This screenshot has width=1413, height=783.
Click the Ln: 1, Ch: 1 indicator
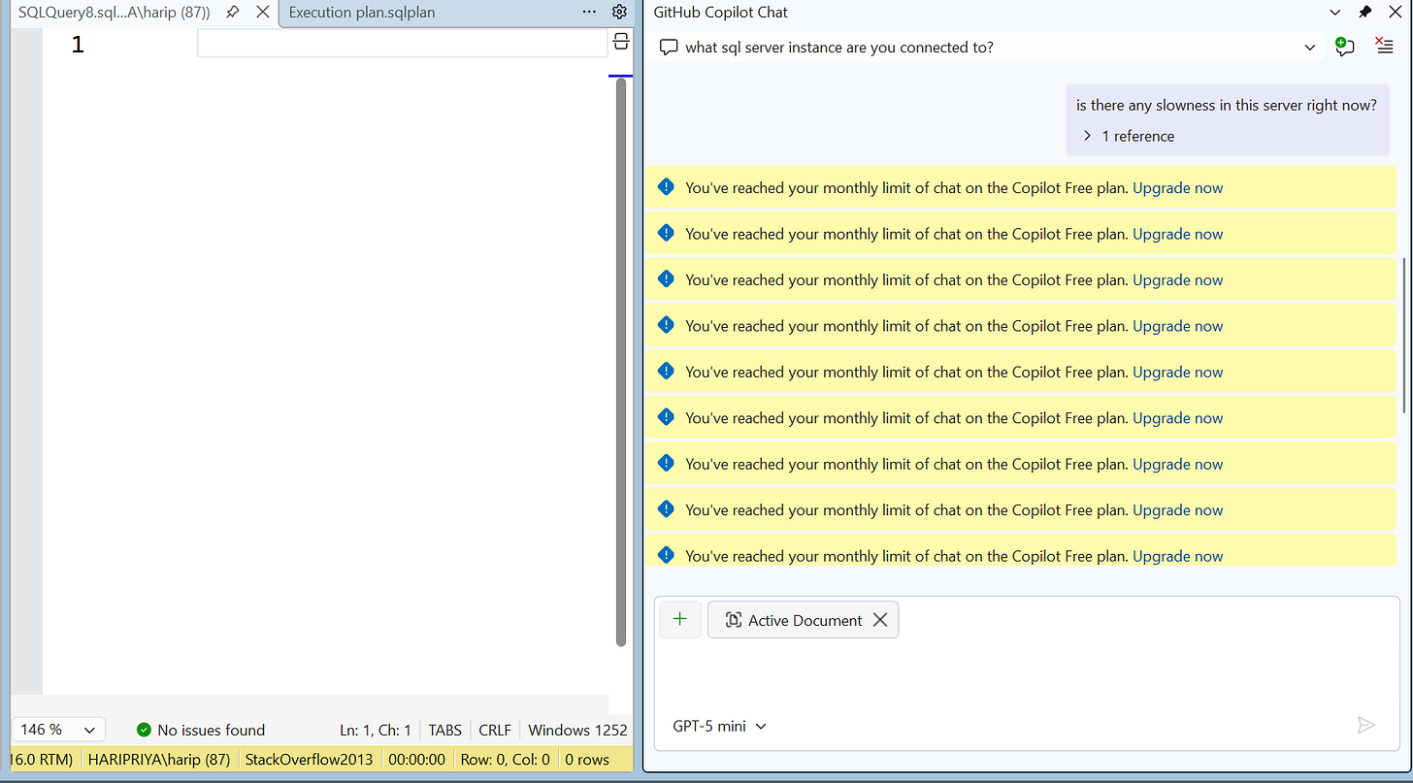coord(376,730)
